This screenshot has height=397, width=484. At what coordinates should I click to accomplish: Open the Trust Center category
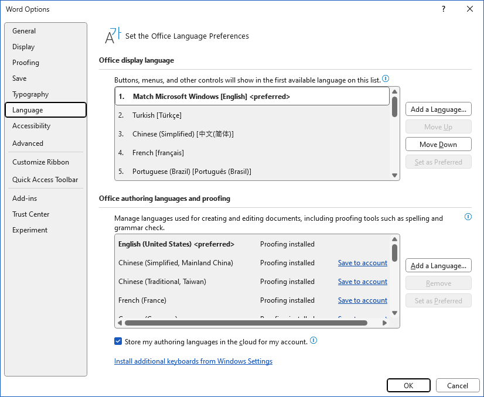46,214
